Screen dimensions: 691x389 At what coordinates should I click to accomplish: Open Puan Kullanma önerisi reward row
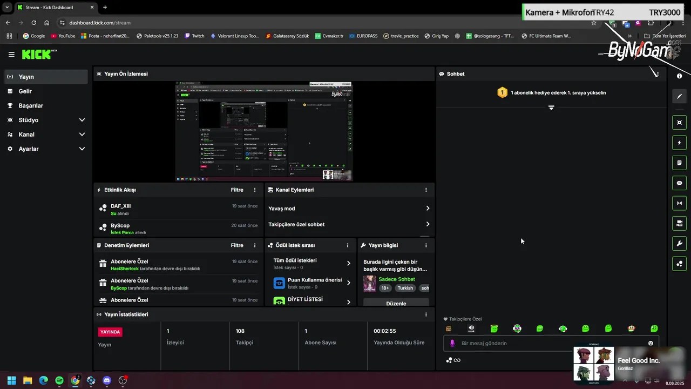[x=312, y=283]
